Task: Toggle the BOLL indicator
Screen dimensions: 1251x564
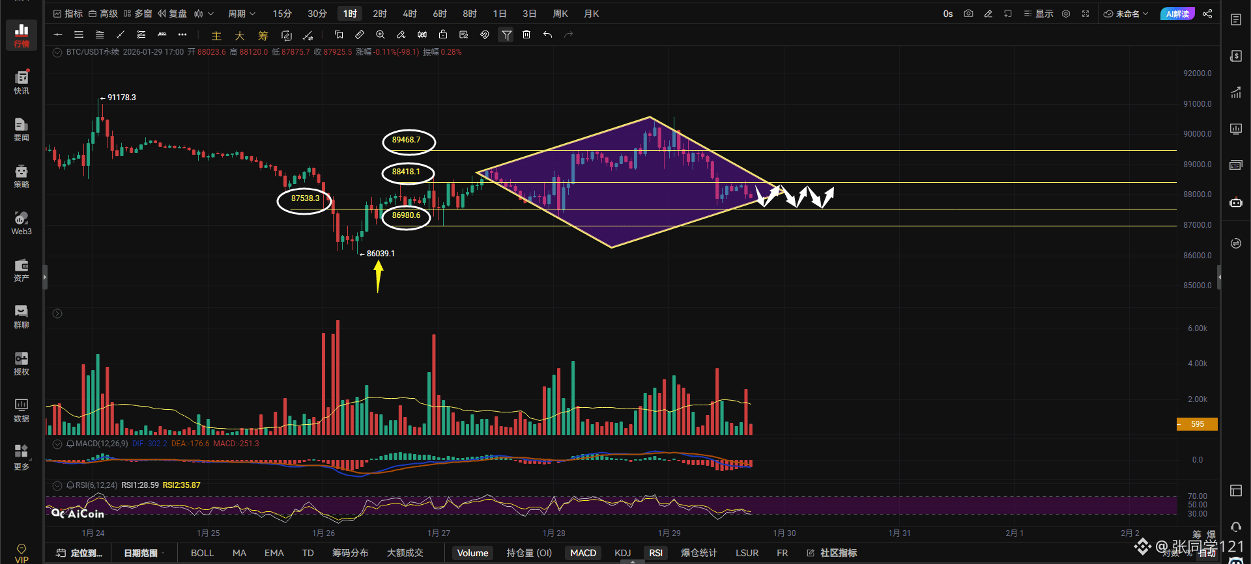Action: [202, 553]
